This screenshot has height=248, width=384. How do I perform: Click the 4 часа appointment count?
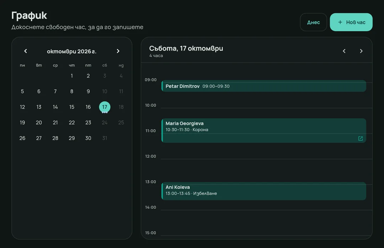(156, 56)
